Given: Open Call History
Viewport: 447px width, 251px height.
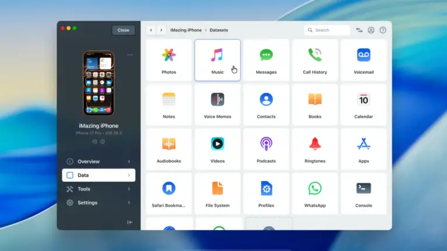Looking at the screenshot, I should click(x=315, y=60).
